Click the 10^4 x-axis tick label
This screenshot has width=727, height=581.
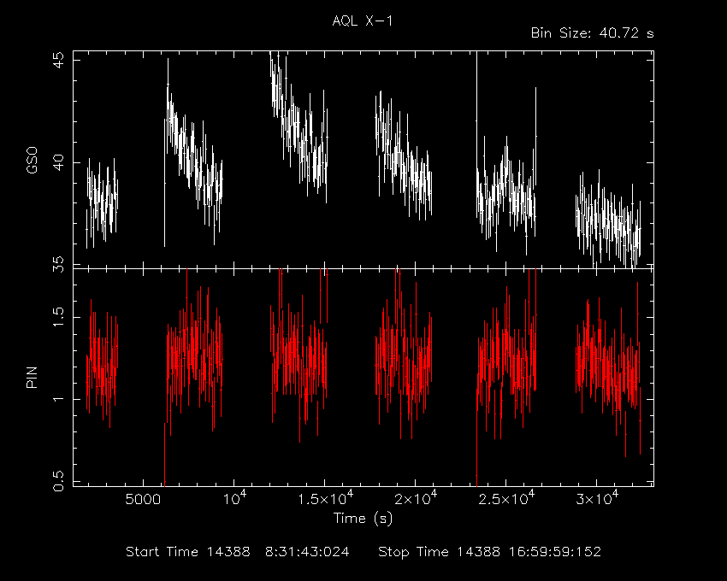[234, 498]
